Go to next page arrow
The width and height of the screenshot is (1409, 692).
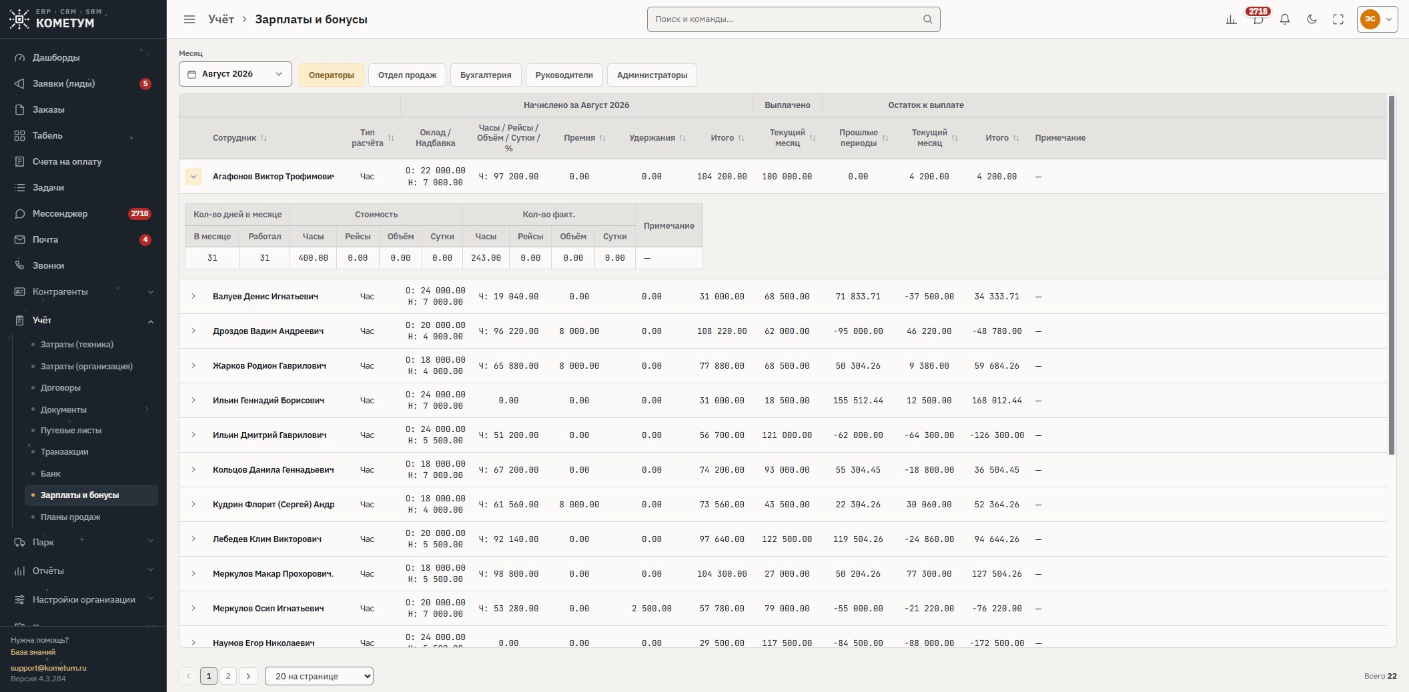[x=248, y=676]
